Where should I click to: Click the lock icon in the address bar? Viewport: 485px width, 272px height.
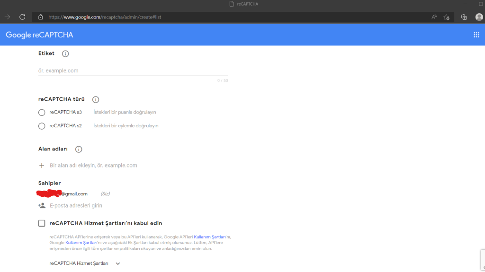pos(40,17)
